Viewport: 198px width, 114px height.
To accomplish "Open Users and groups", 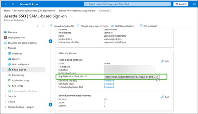I will pos(20,64).
